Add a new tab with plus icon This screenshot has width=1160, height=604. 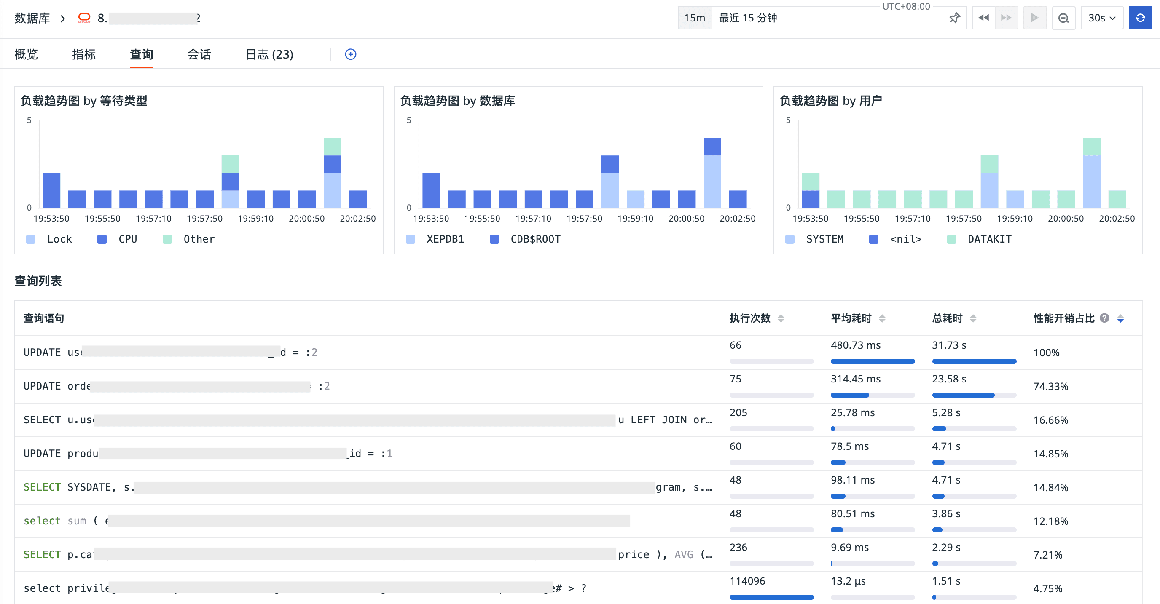(350, 54)
